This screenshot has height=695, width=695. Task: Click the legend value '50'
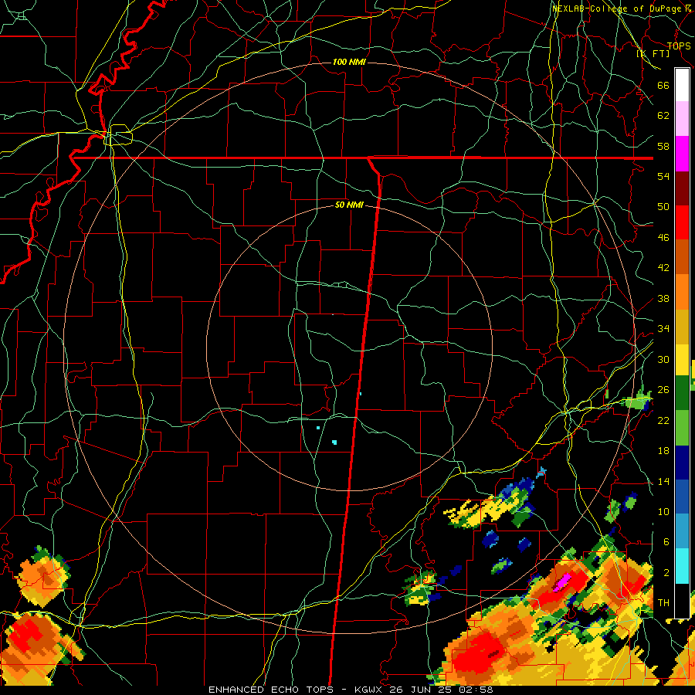[663, 206]
